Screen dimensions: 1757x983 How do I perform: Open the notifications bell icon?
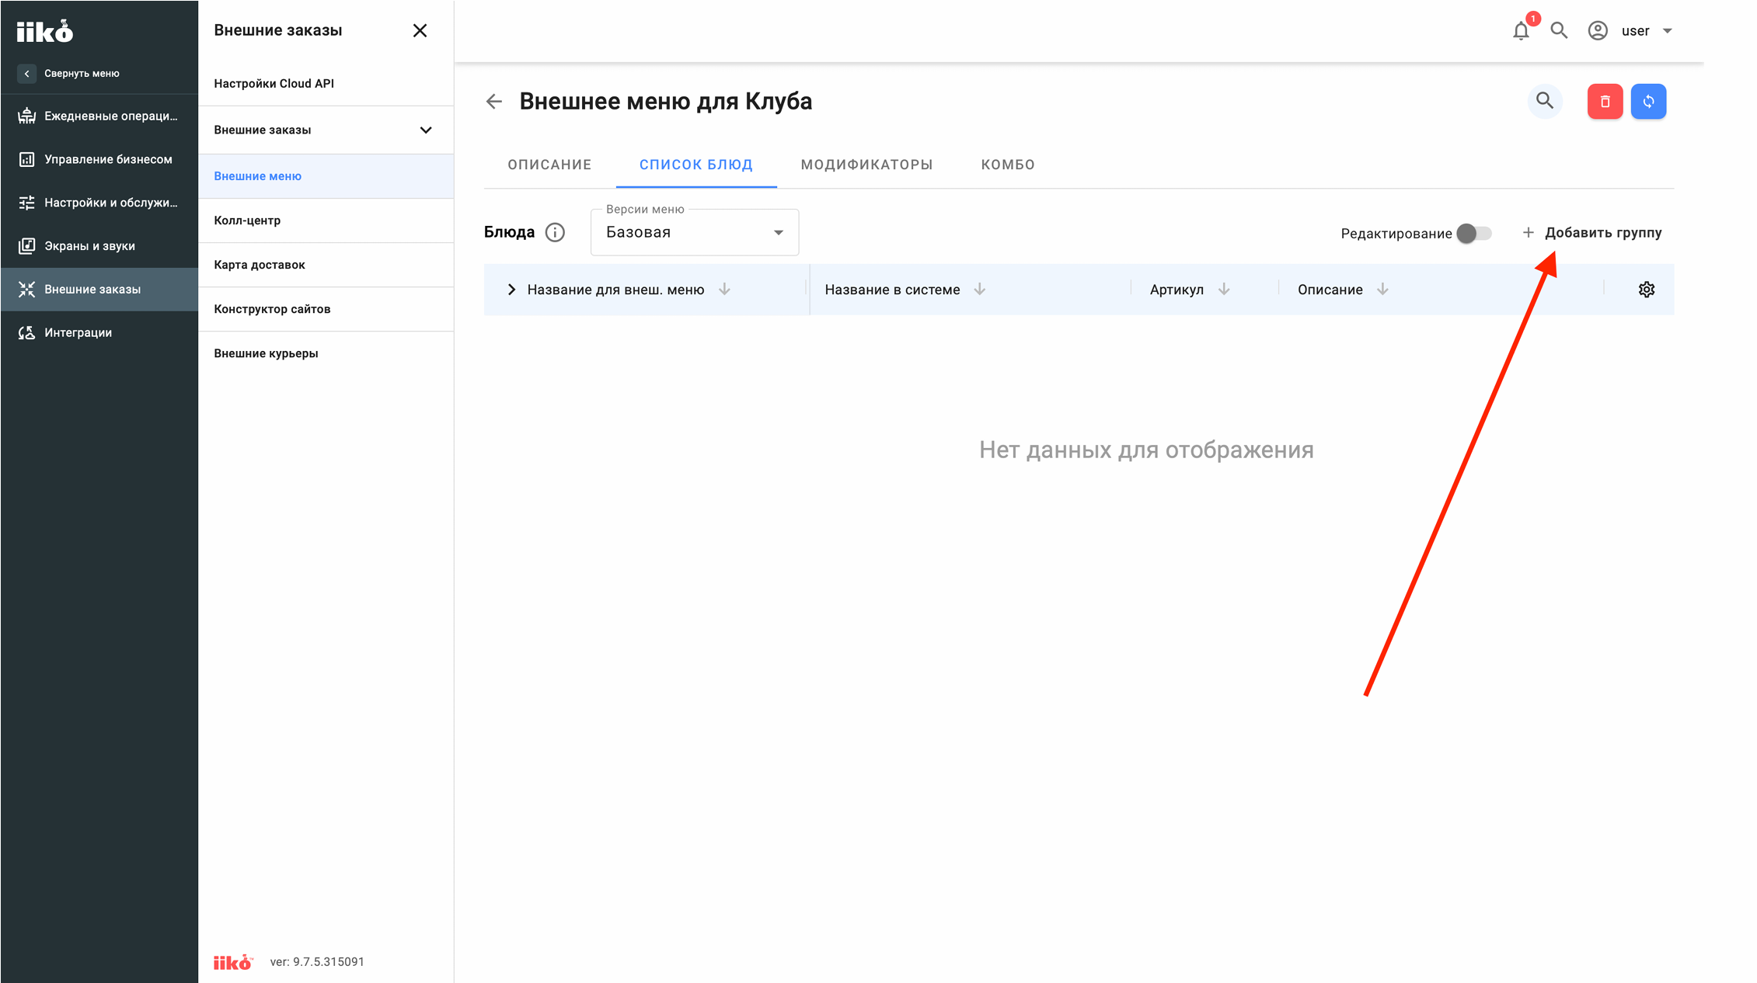point(1521,31)
